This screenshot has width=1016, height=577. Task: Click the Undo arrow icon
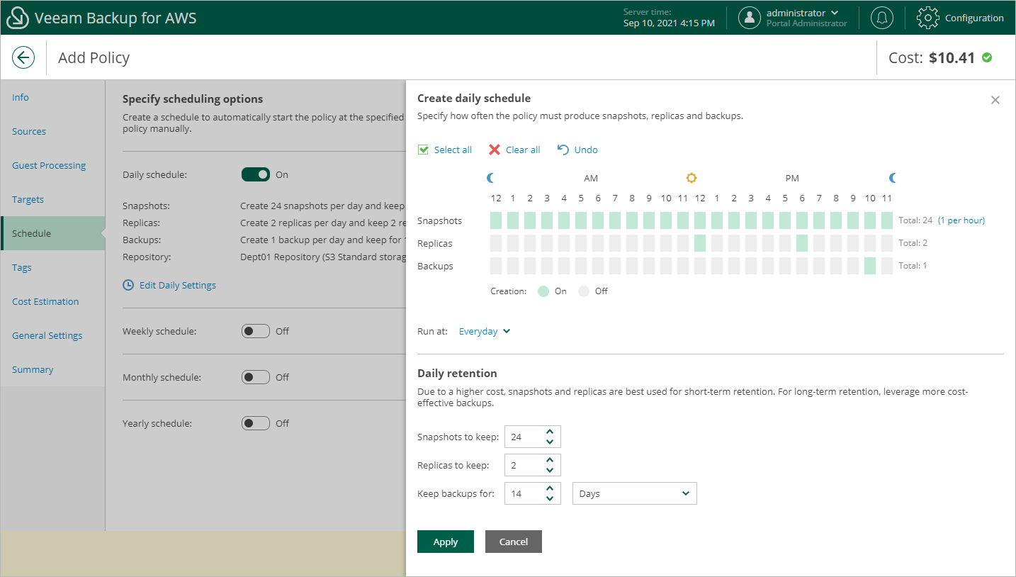click(563, 150)
